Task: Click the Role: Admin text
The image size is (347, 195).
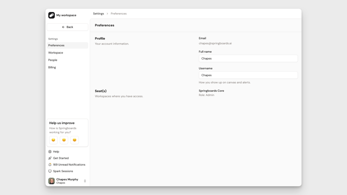Action: pyautogui.click(x=207, y=95)
